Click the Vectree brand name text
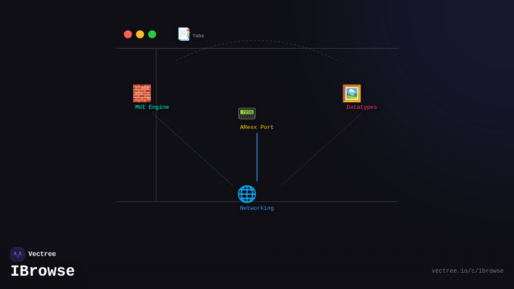Screen dimensions: 514x289 [x=42, y=254]
